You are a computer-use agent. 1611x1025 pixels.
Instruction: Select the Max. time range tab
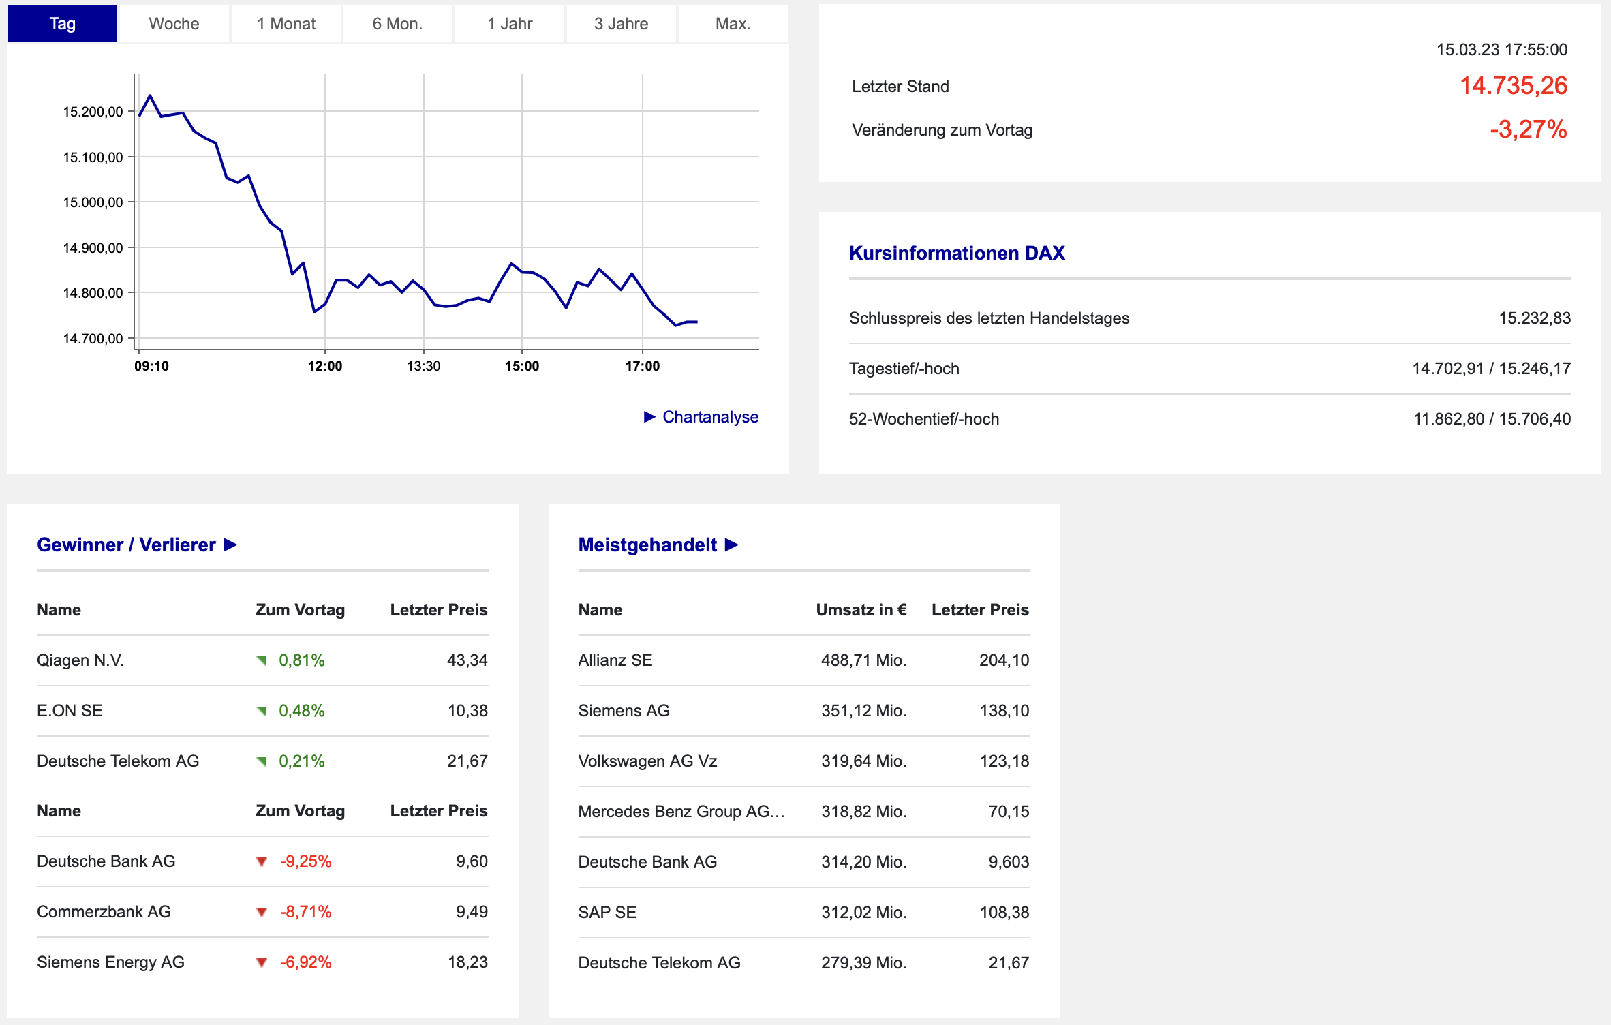coord(733,24)
